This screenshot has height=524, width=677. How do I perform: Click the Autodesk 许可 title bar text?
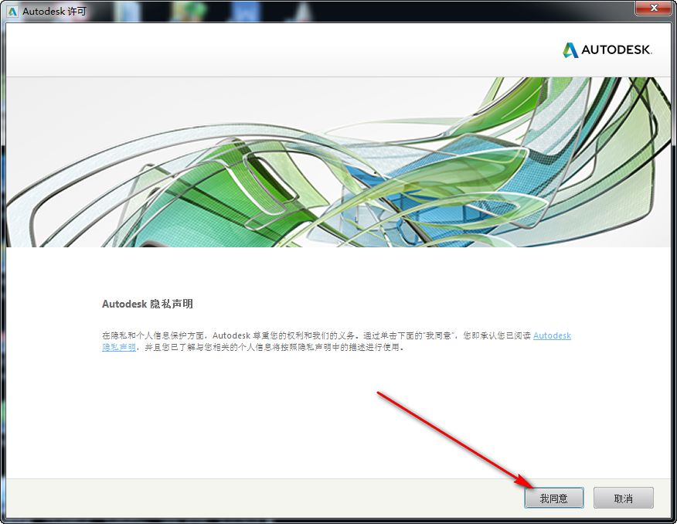click(x=54, y=12)
